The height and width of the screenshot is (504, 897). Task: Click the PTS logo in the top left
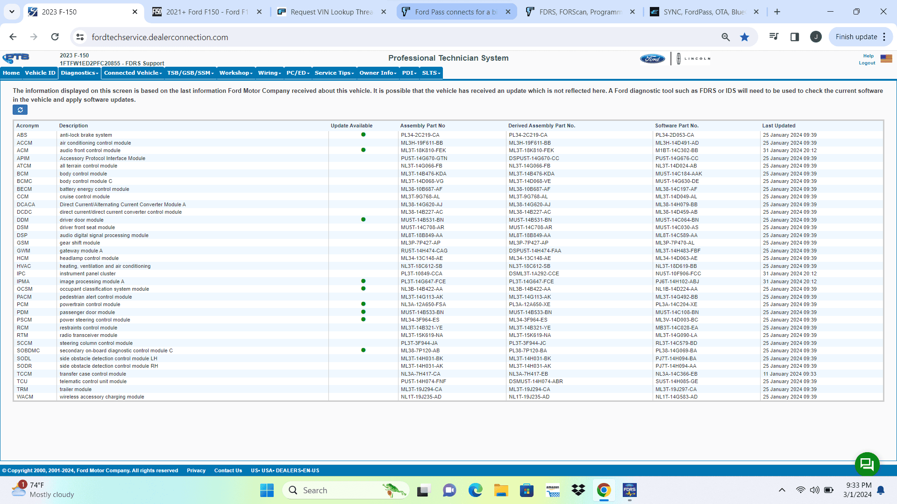click(15, 58)
